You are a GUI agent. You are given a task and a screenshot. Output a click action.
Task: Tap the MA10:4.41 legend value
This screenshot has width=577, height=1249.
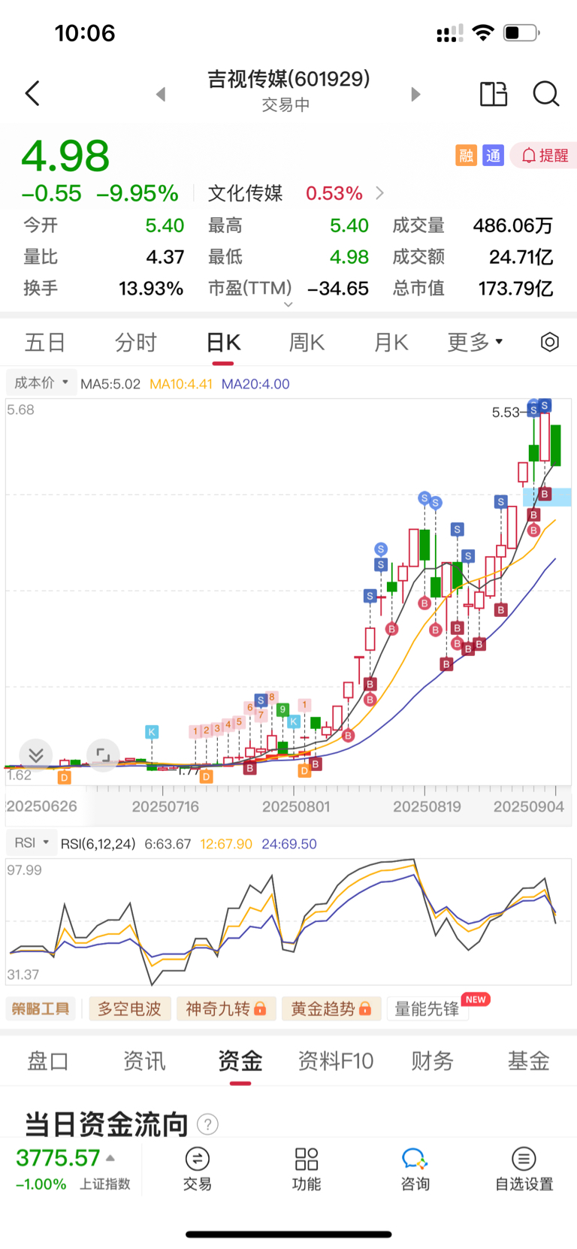pyautogui.click(x=181, y=384)
